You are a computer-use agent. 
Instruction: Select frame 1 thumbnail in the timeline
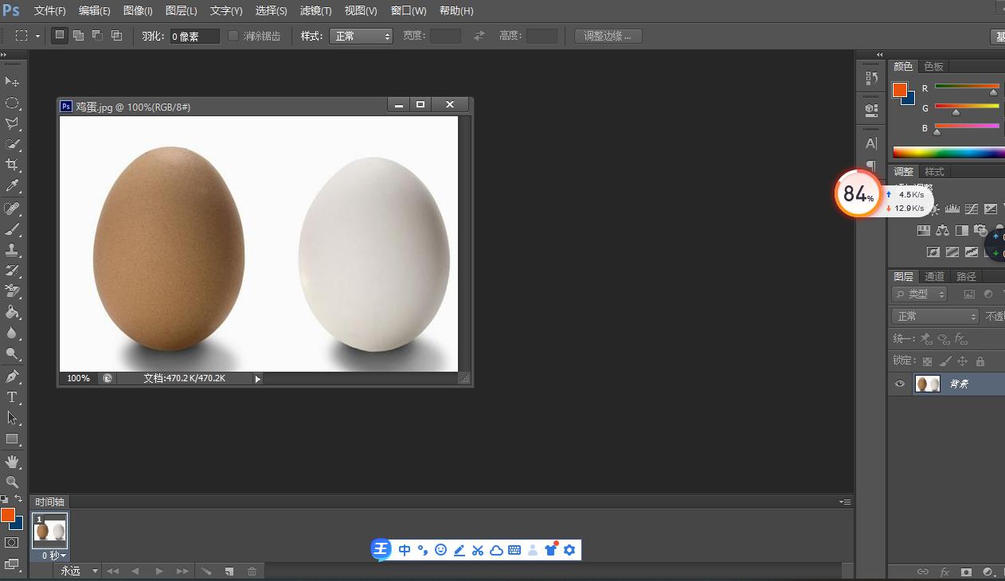[x=50, y=529]
